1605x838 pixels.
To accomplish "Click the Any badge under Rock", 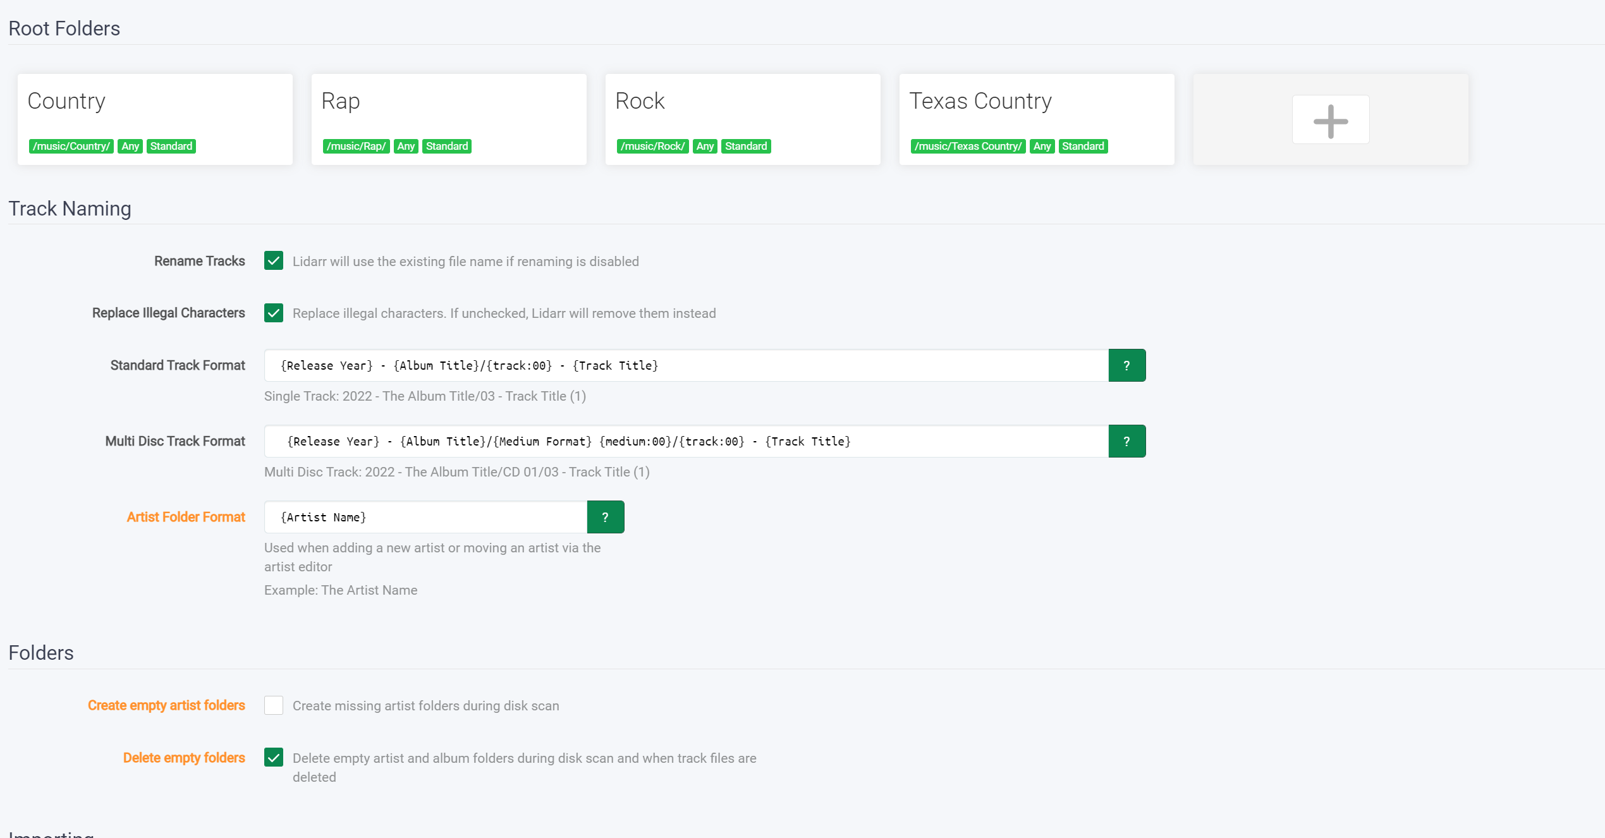I will pyautogui.click(x=704, y=146).
